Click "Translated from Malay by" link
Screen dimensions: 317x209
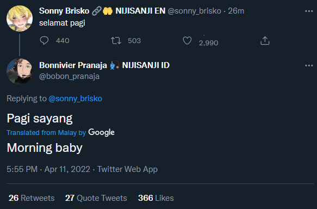click(x=46, y=132)
